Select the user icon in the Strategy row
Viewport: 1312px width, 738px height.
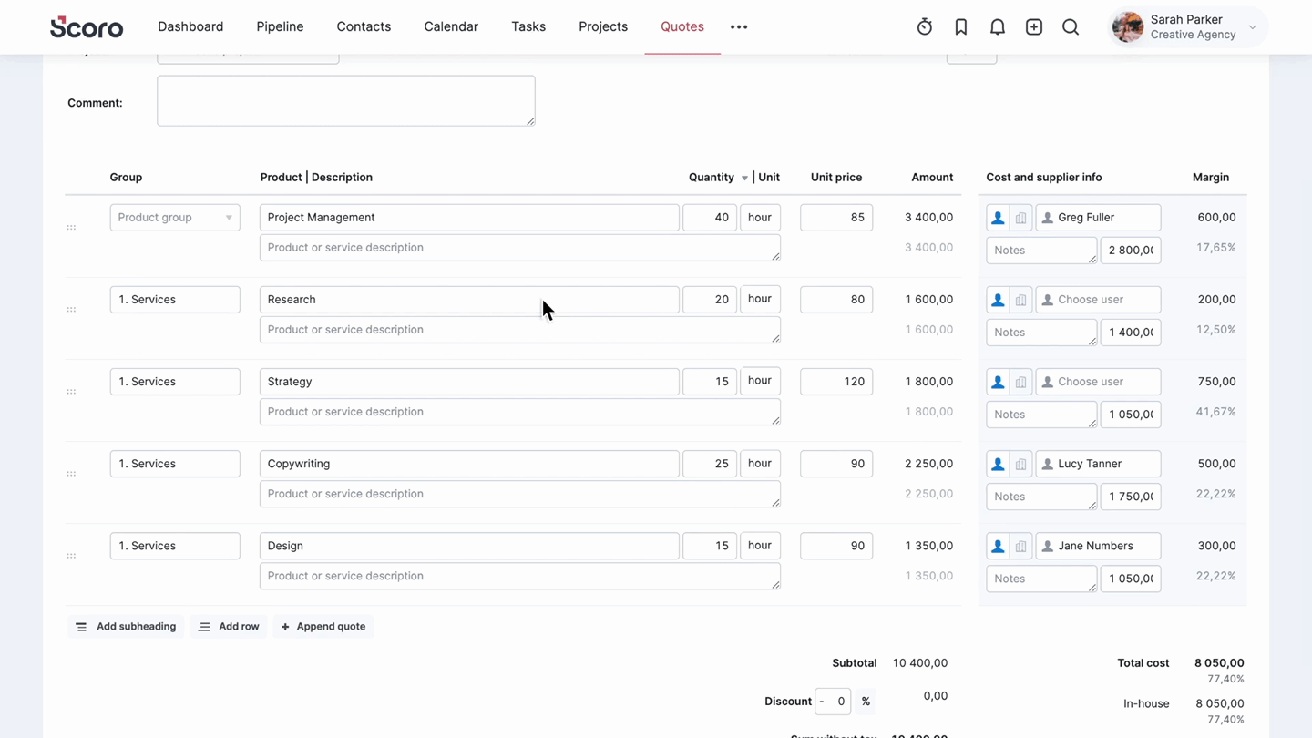[x=998, y=382]
